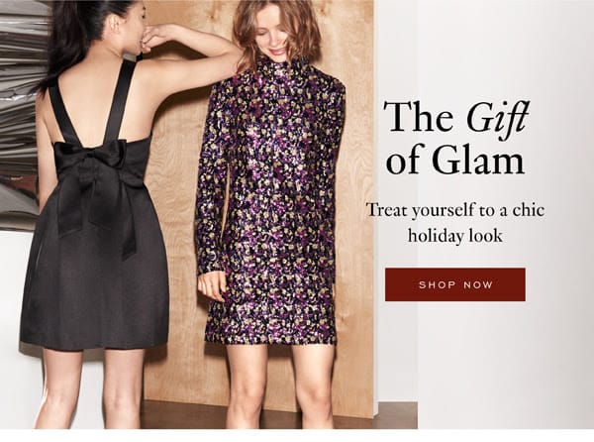594x442 pixels.
Task: Click the word "Glam" in the headline
Action: (x=478, y=159)
